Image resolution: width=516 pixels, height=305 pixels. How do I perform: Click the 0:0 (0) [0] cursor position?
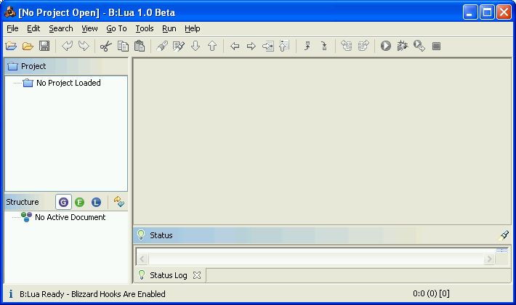431,293
